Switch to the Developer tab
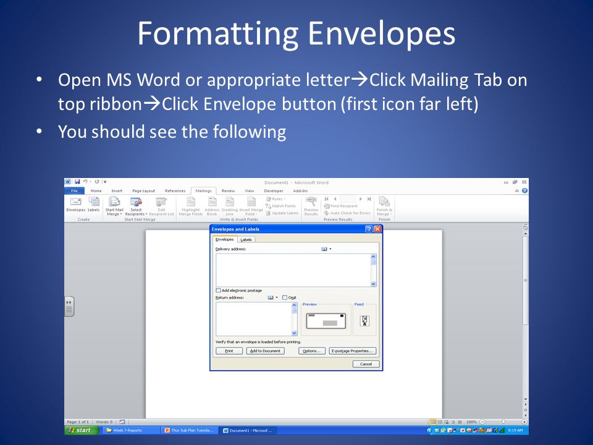The height and width of the screenshot is (445, 593). coord(274,191)
